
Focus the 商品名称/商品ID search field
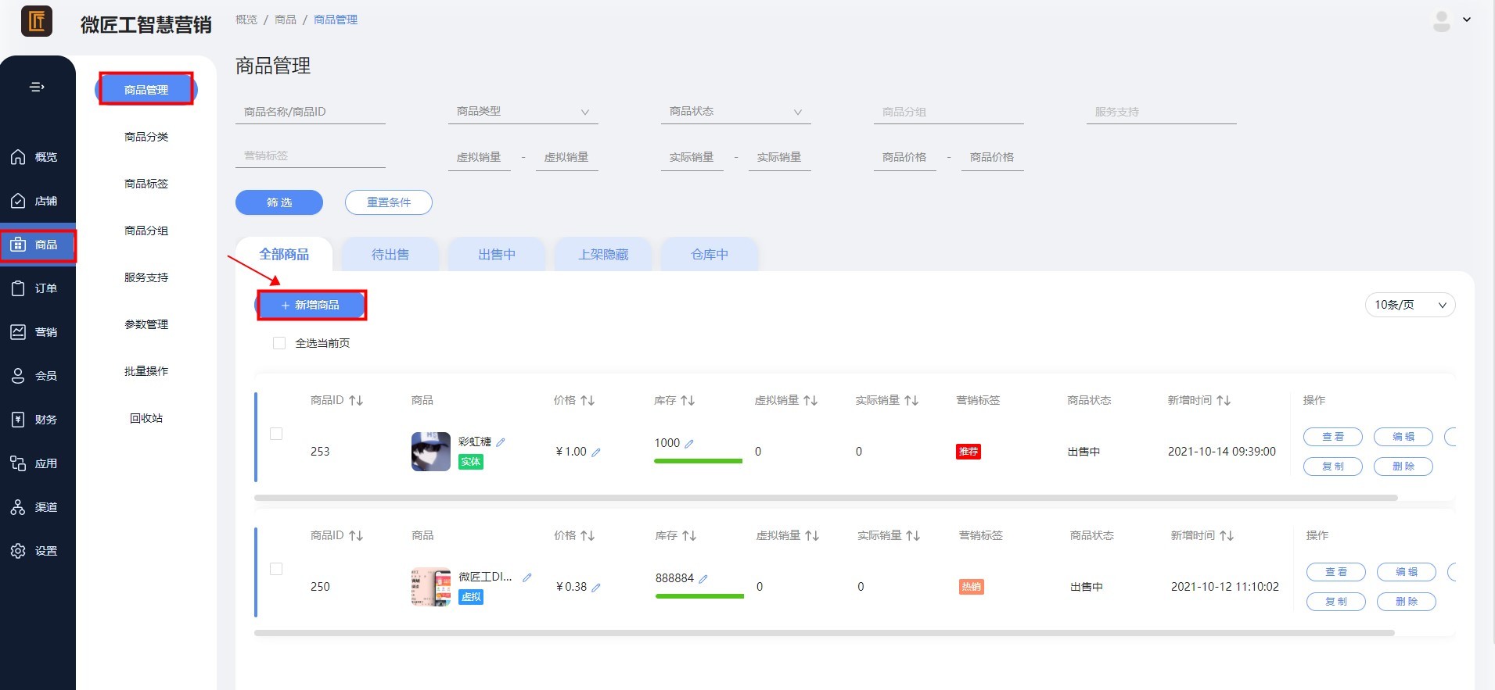(311, 112)
